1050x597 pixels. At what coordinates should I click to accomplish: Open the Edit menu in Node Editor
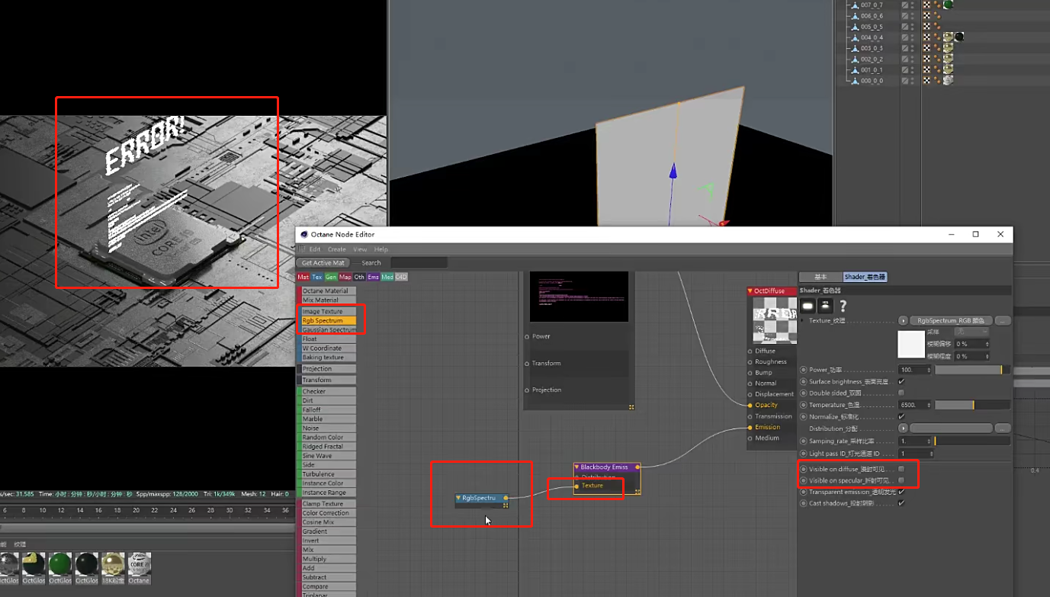click(314, 249)
